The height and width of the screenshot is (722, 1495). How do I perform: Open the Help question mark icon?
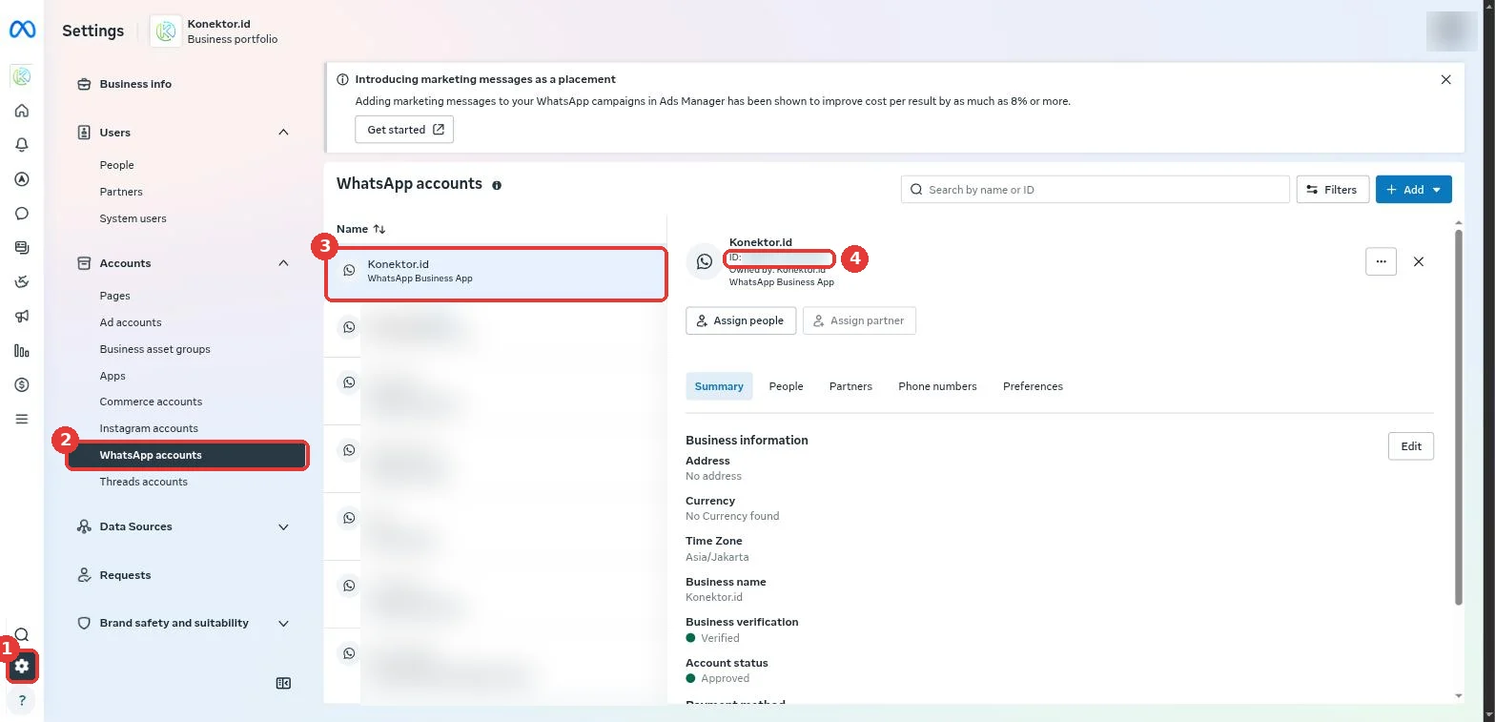(x=22, y=700)
